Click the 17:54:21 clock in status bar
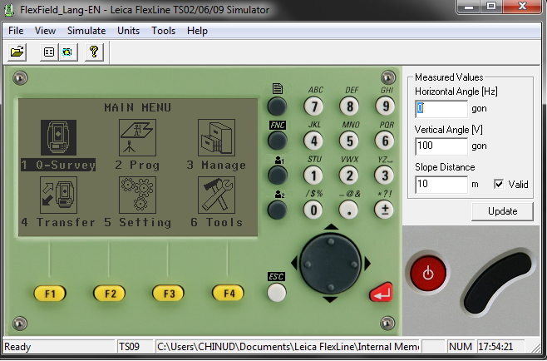 [500, 347]
